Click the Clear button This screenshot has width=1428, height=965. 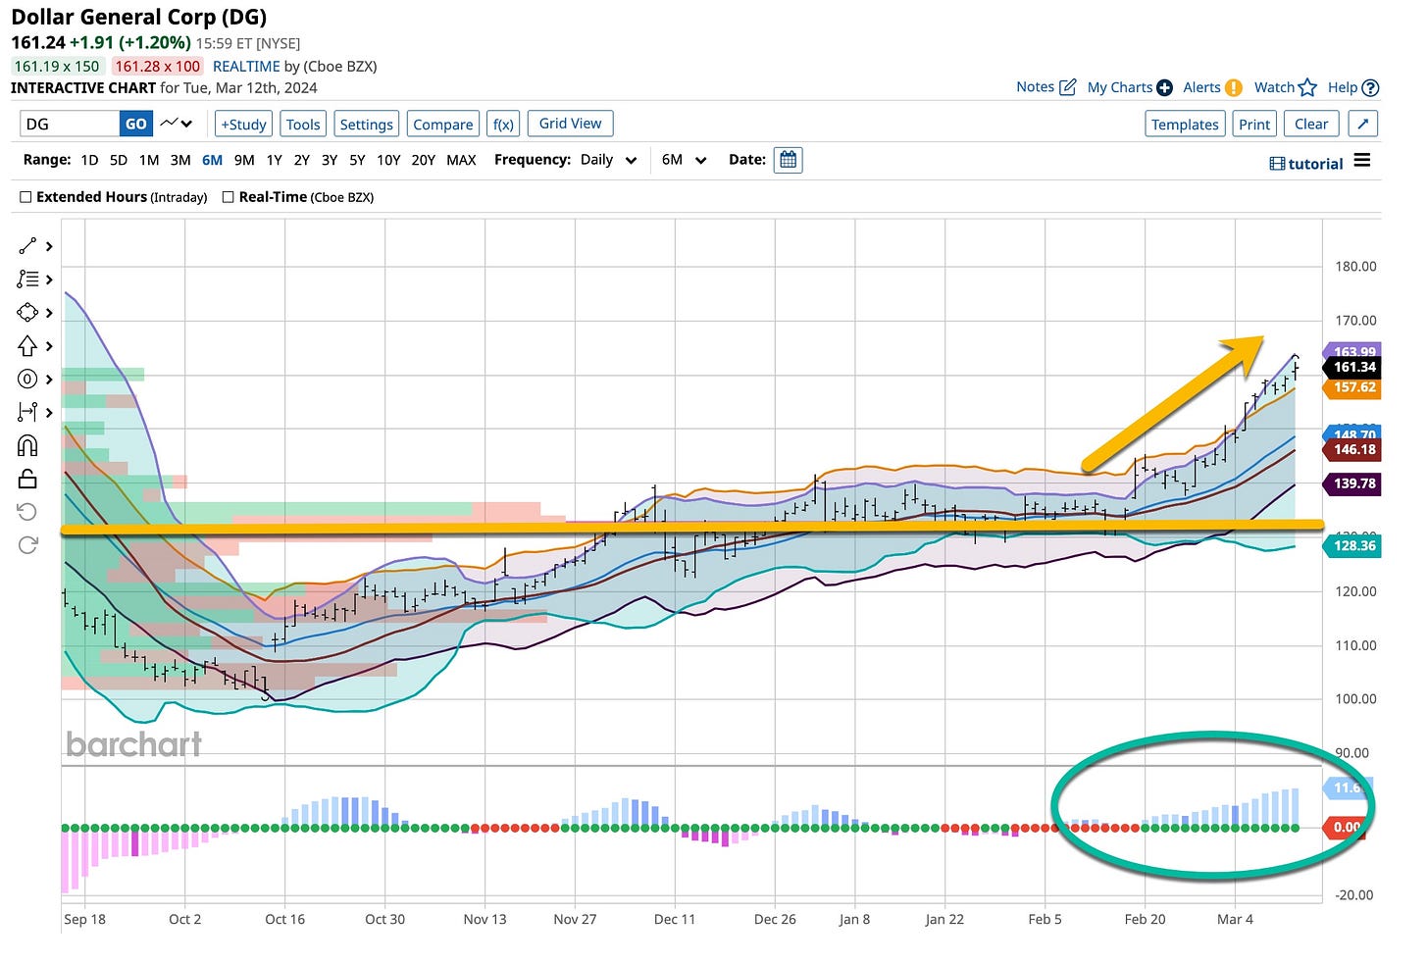1311,124
